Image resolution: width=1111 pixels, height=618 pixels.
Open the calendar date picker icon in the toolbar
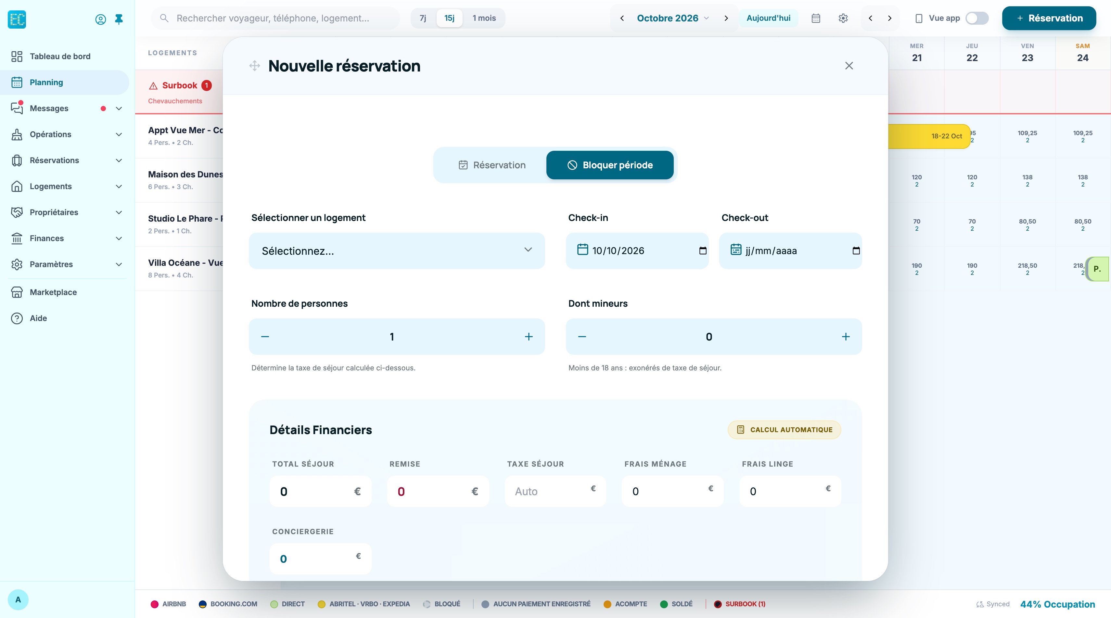[x=816, y=18]
